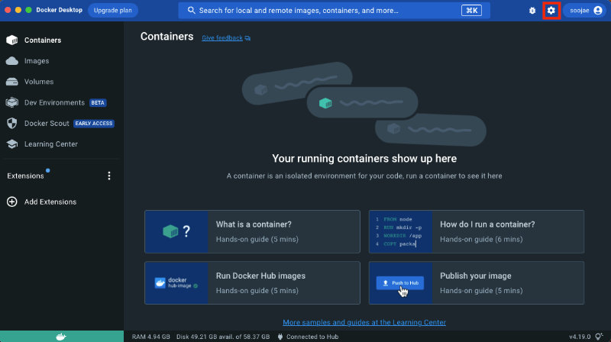Viewport: 611px width, 342px height.
Task: Click the container cube question thumbnail
Action: pyautogui.click(x=176, y=232)
